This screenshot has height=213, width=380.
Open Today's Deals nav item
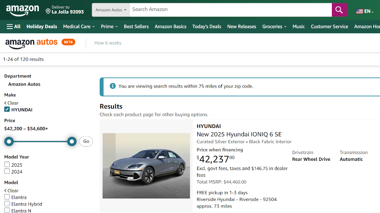point(207,27)
